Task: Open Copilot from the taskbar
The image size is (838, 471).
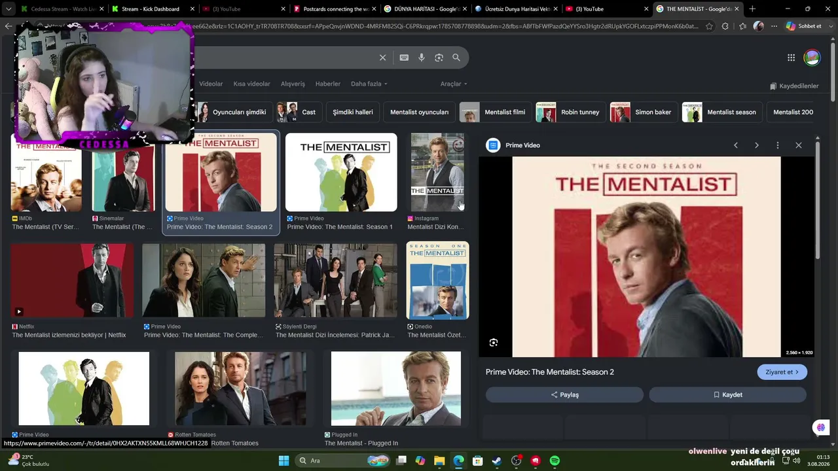Action: coord(420,461)
